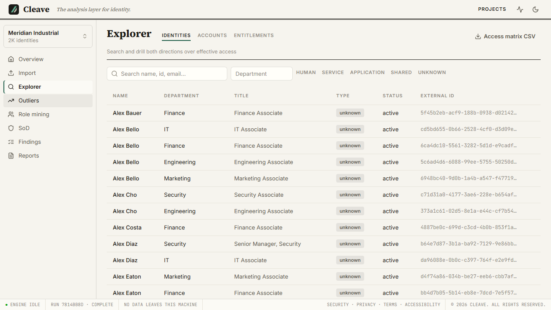551x310 pixels.
Task: Click external ID starting cd5bd655
Action: (468, 130)
